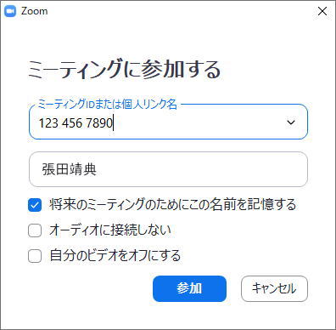This screenshot has height=330, width=336.
Task: Click the Zoom camera logo in title bar
Action: (x=10, y=11)
